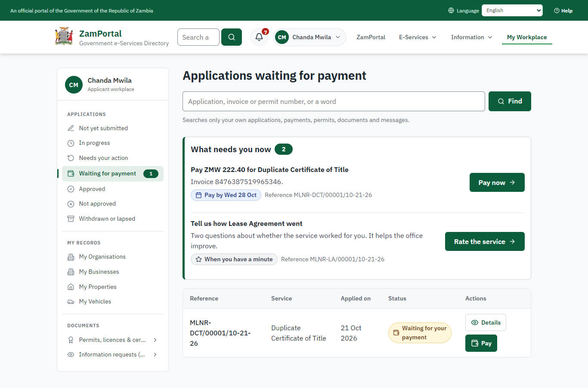Click the Duplicate Certificate of Title service cell
The width and height of the screenshot is (588, 388).
(x=299, y=333)
